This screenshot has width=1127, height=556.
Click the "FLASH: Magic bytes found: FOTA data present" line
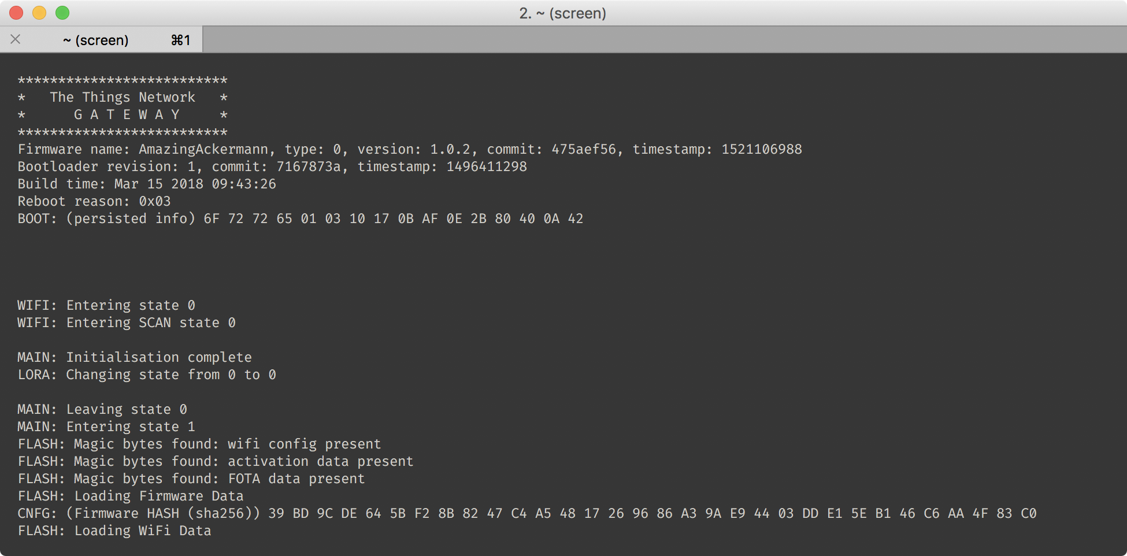[x=191, y=479]
